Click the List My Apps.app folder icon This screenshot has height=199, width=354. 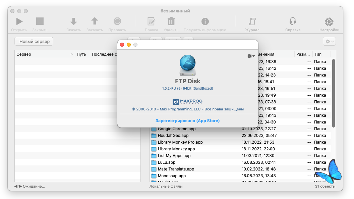pyautogui.click(x=154, y=156)
